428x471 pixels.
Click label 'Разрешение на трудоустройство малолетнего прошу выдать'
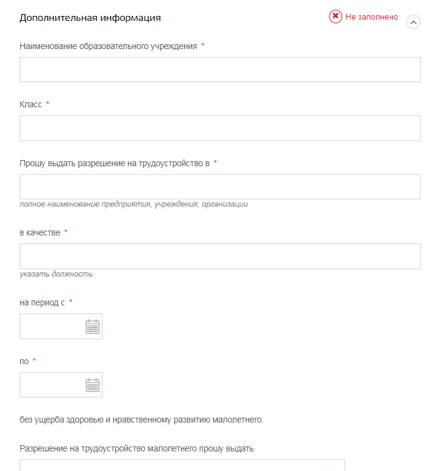tap(137, 448)
